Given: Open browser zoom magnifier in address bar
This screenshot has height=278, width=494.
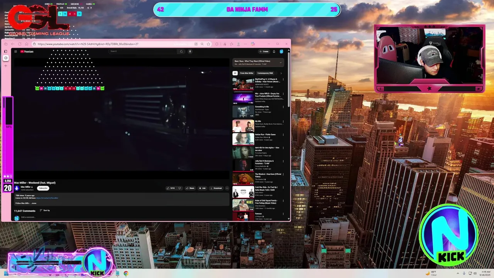Looking at the screenshot, I should click(x=202, y=44).
